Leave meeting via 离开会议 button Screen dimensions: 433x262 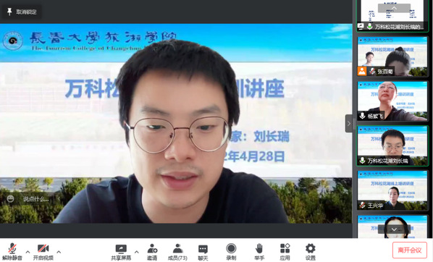click(410, 250)
